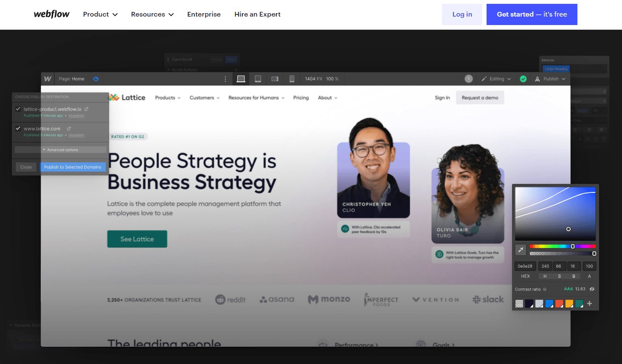Adjust the rainbow hue slider
This screenshot has height=364, width=622.
click(563, 246)
